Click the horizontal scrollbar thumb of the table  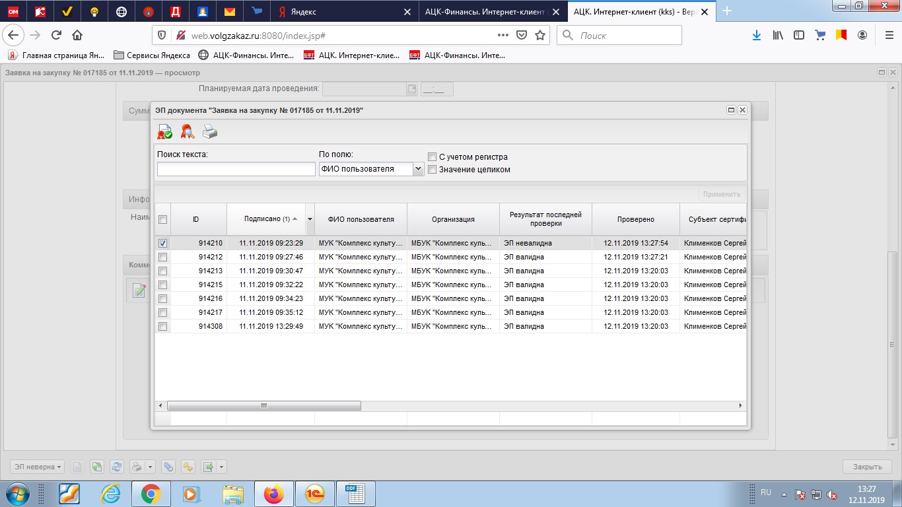coord(264,405)
